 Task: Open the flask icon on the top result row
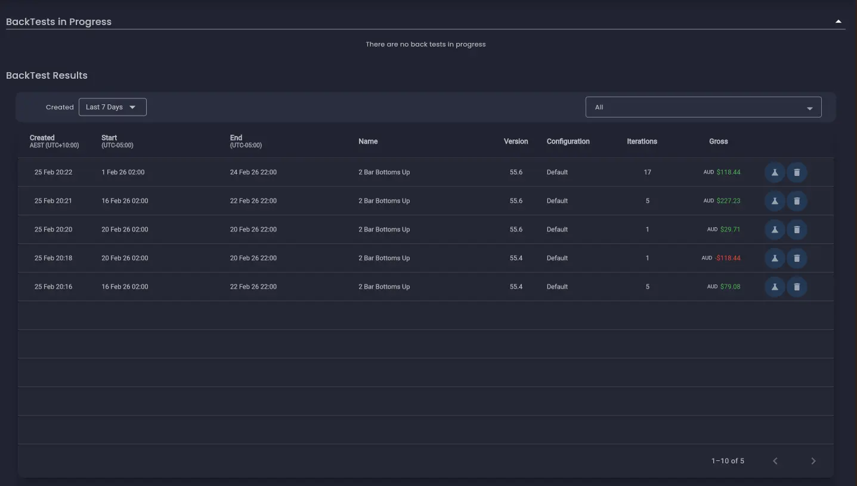(774, 172)
